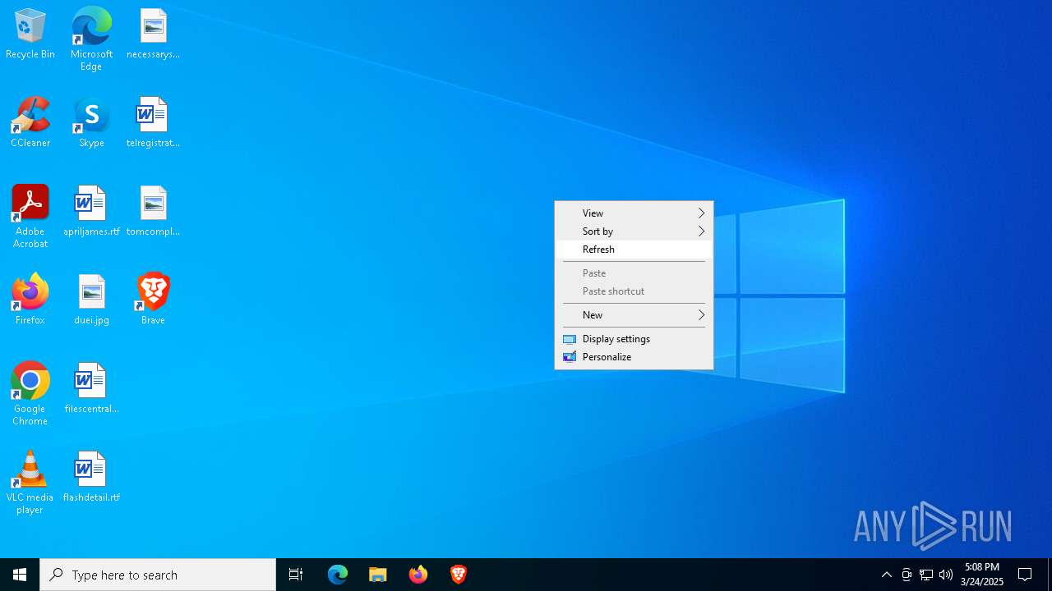The width and height of the screenshot is (1052, 591).
Task: Launch Firefox from the taskbar
Action: point(418,575)
